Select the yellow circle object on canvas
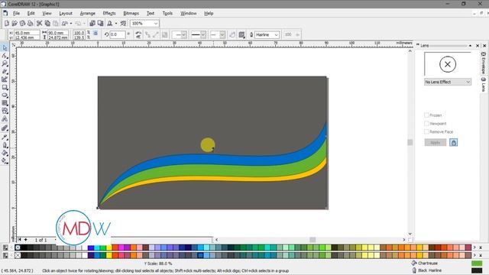Viewport: 489px width, 275px height. click(x=207, y=144)
